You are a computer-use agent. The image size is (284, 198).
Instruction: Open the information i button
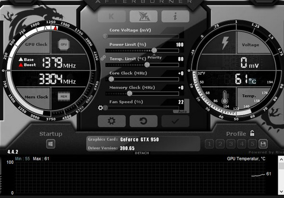[x=175, y=16]
